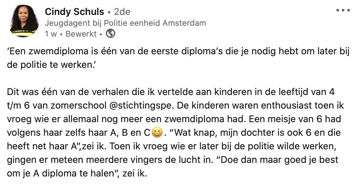Open the Cindy Schuls name link

pyautogui.click(x=74, y=12)
